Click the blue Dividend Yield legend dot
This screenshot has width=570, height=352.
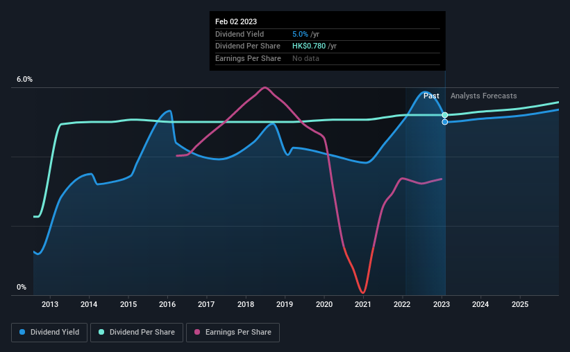click(22, 332)
